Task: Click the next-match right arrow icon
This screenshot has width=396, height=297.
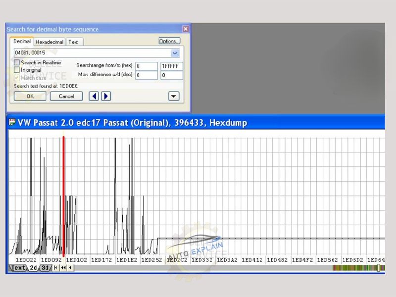Action: (x=106, y=96)
